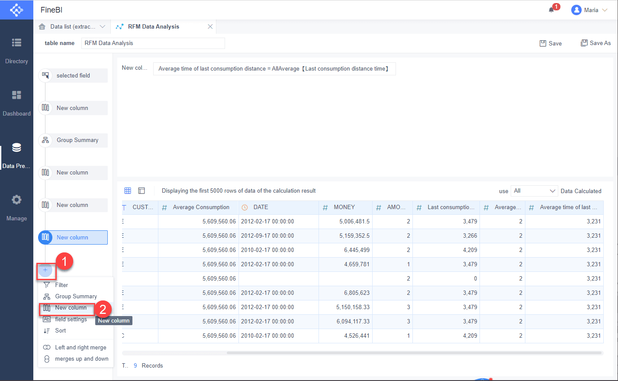
Task: Click the Average time of last column header
Action: coord(564,207)
